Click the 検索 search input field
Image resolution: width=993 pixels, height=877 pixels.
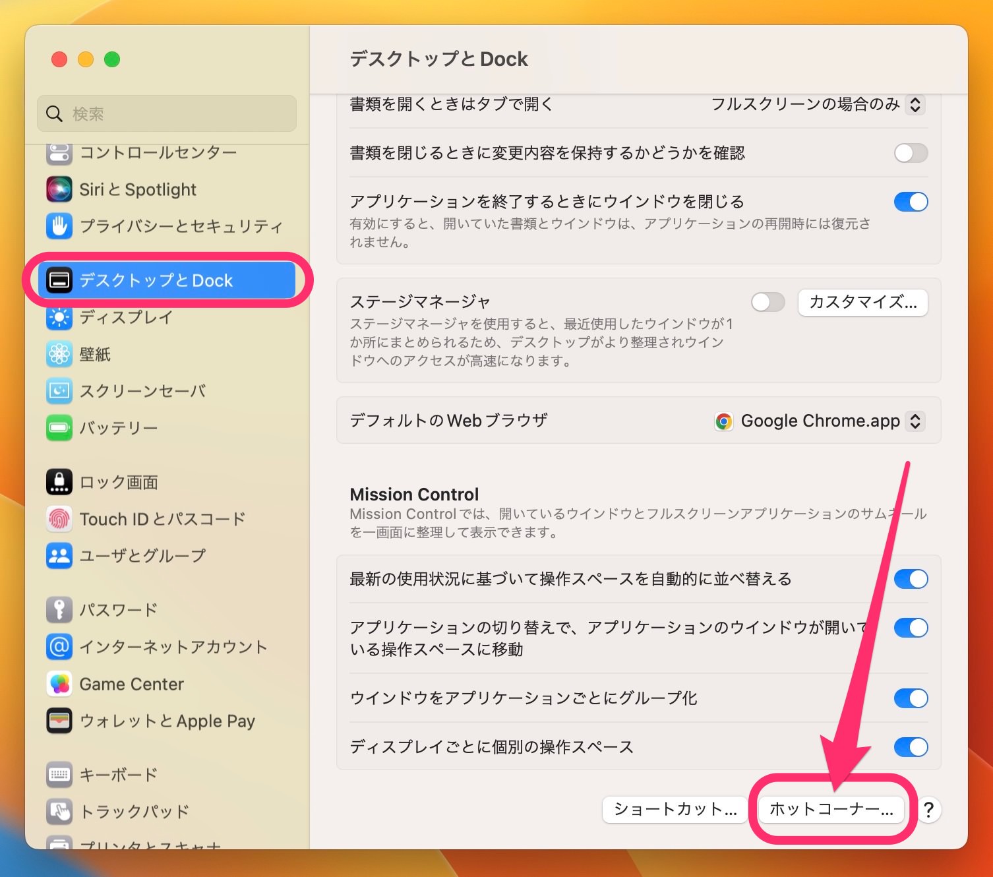(x=167, y=113)
